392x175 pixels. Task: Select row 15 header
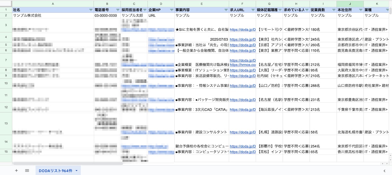[6, 152]
